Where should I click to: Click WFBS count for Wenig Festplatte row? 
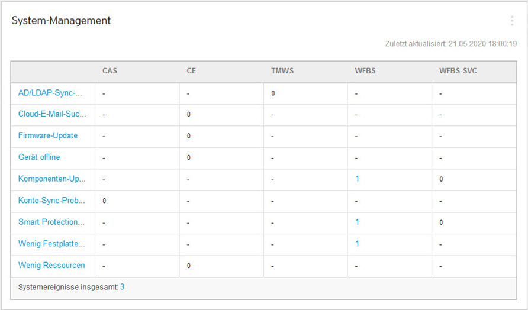[358, 244]
